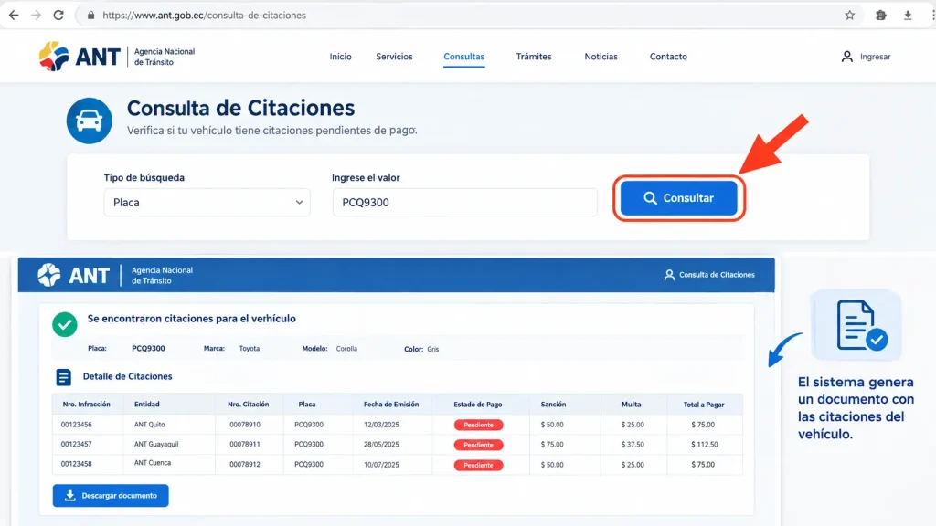Screen dimensions: 936x526
Task: Click the Consultar search button
Action: (x=679, y=198)
